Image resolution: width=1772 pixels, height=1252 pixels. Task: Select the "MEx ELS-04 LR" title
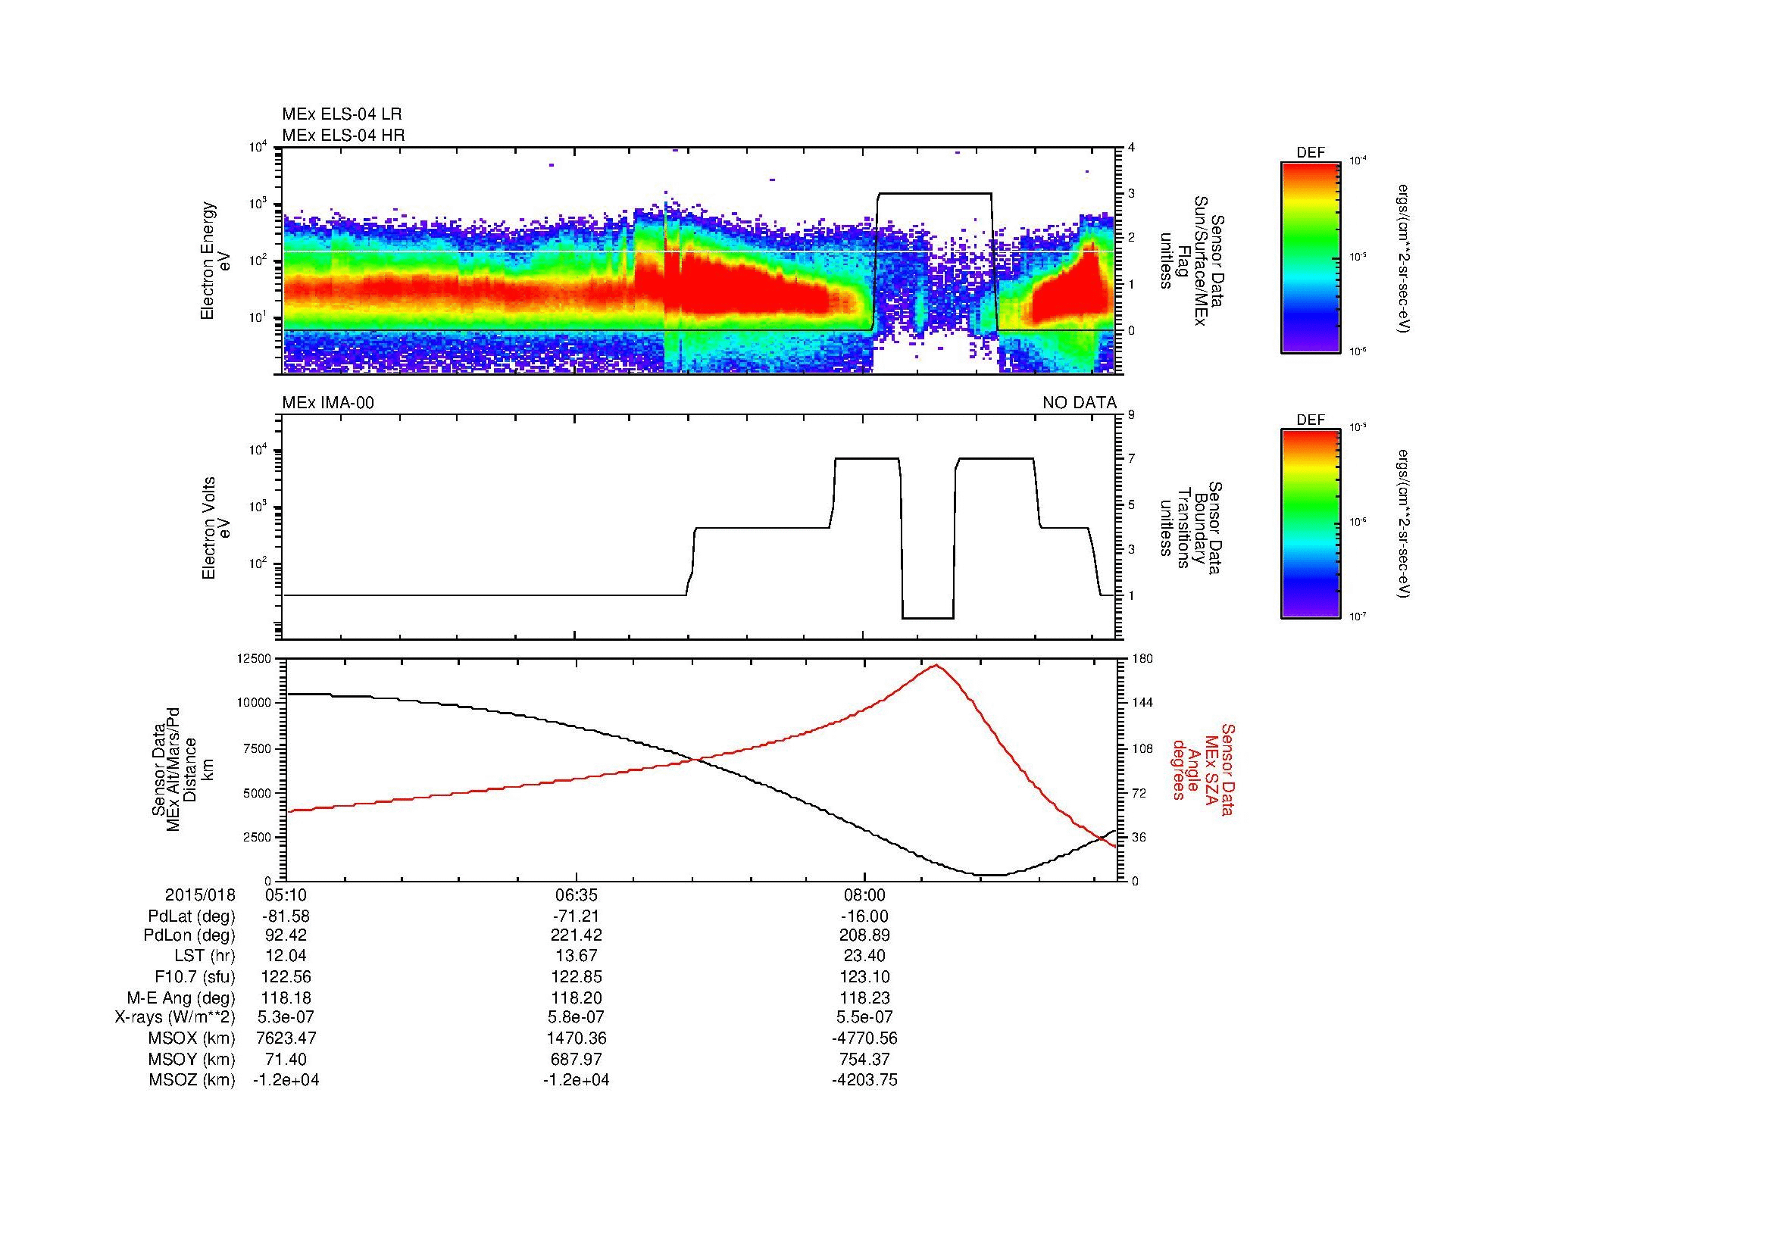click(342, 114)
